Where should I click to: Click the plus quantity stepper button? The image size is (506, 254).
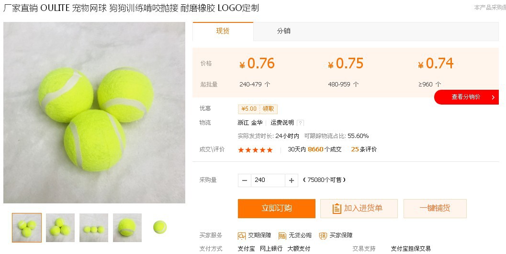pos(292,180)
